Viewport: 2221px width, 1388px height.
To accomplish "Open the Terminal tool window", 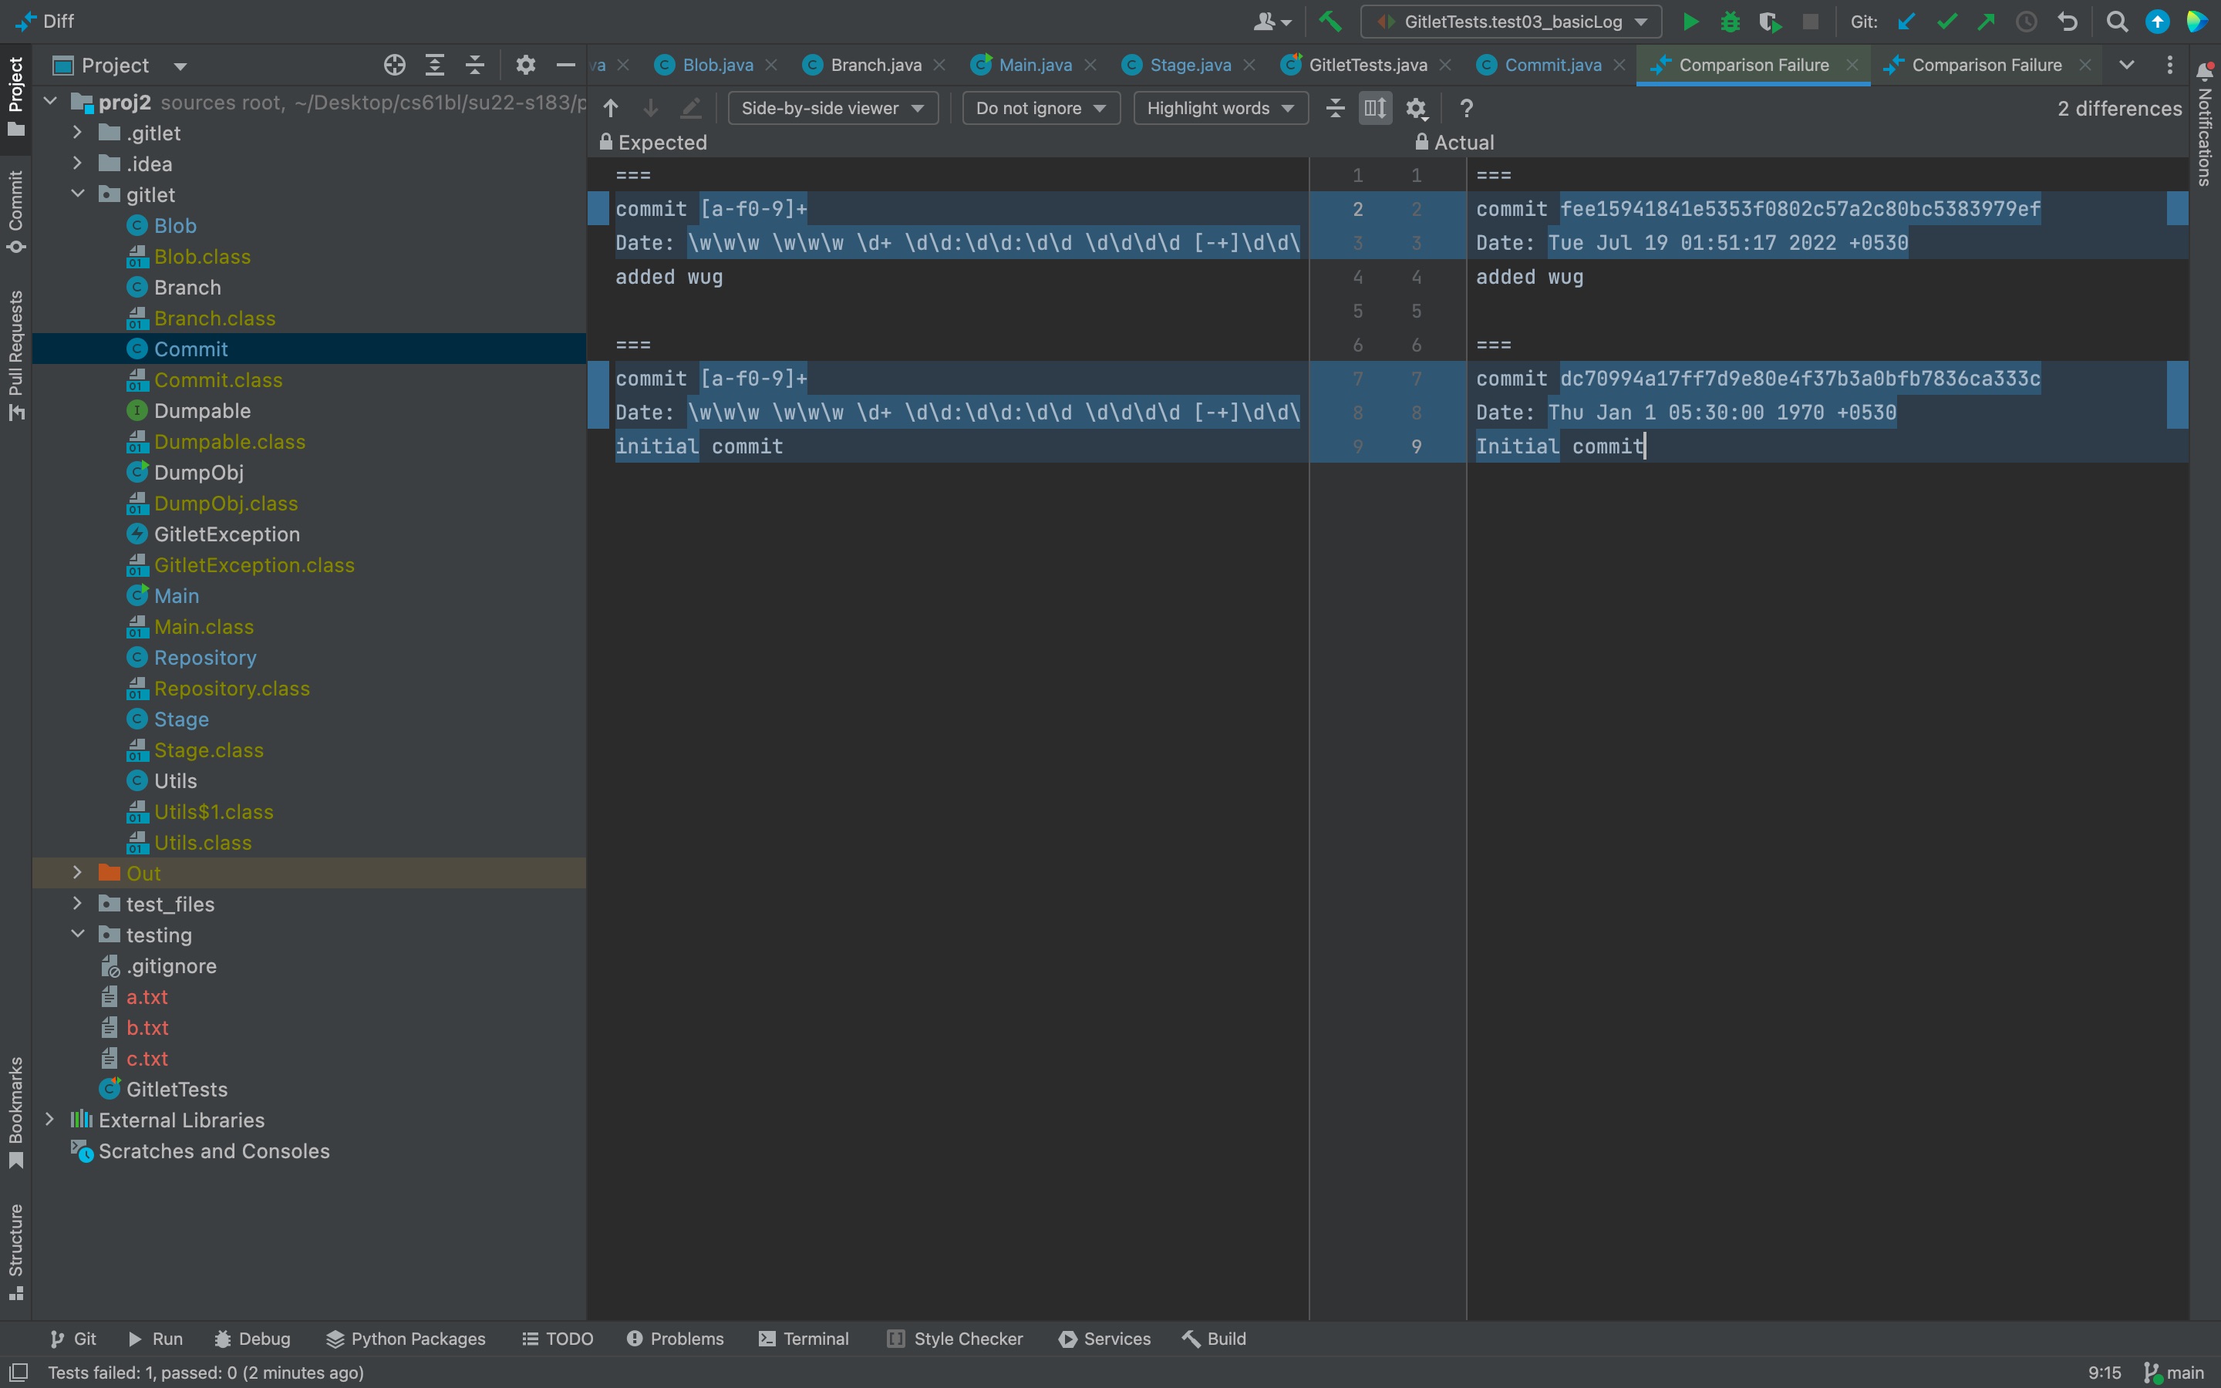I will (x=804, y=1339).
